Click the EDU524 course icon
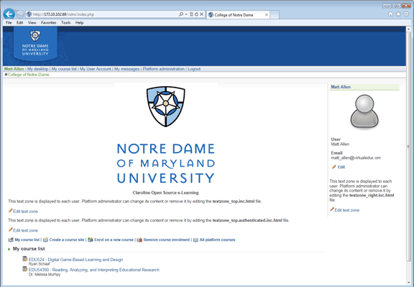The image size is (414, 287). (25, 259)
